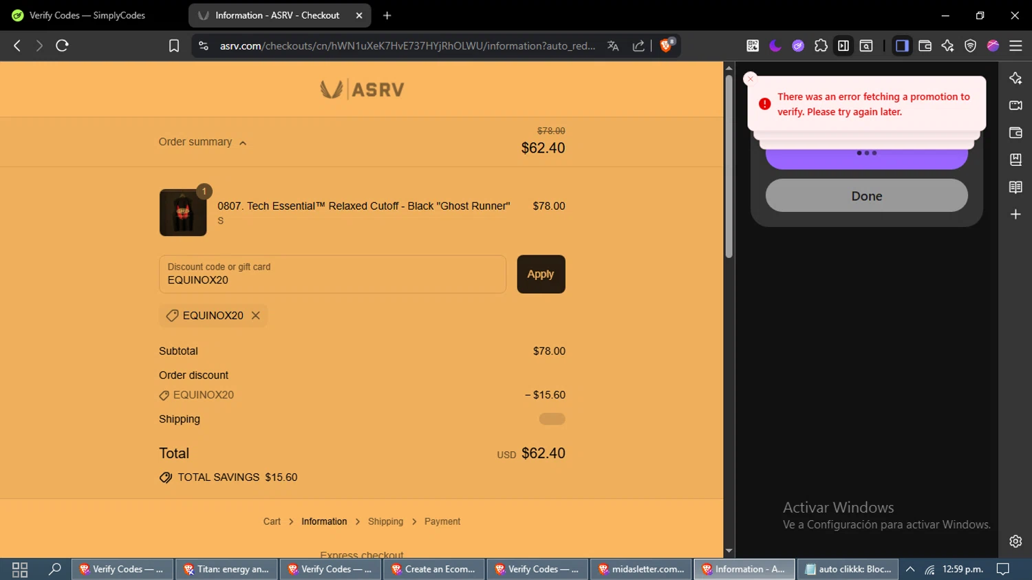This screenshot has width=1032, height=580.
Task: Select the Shipping breadcrumb step
Action: click(x=385, y=522)
